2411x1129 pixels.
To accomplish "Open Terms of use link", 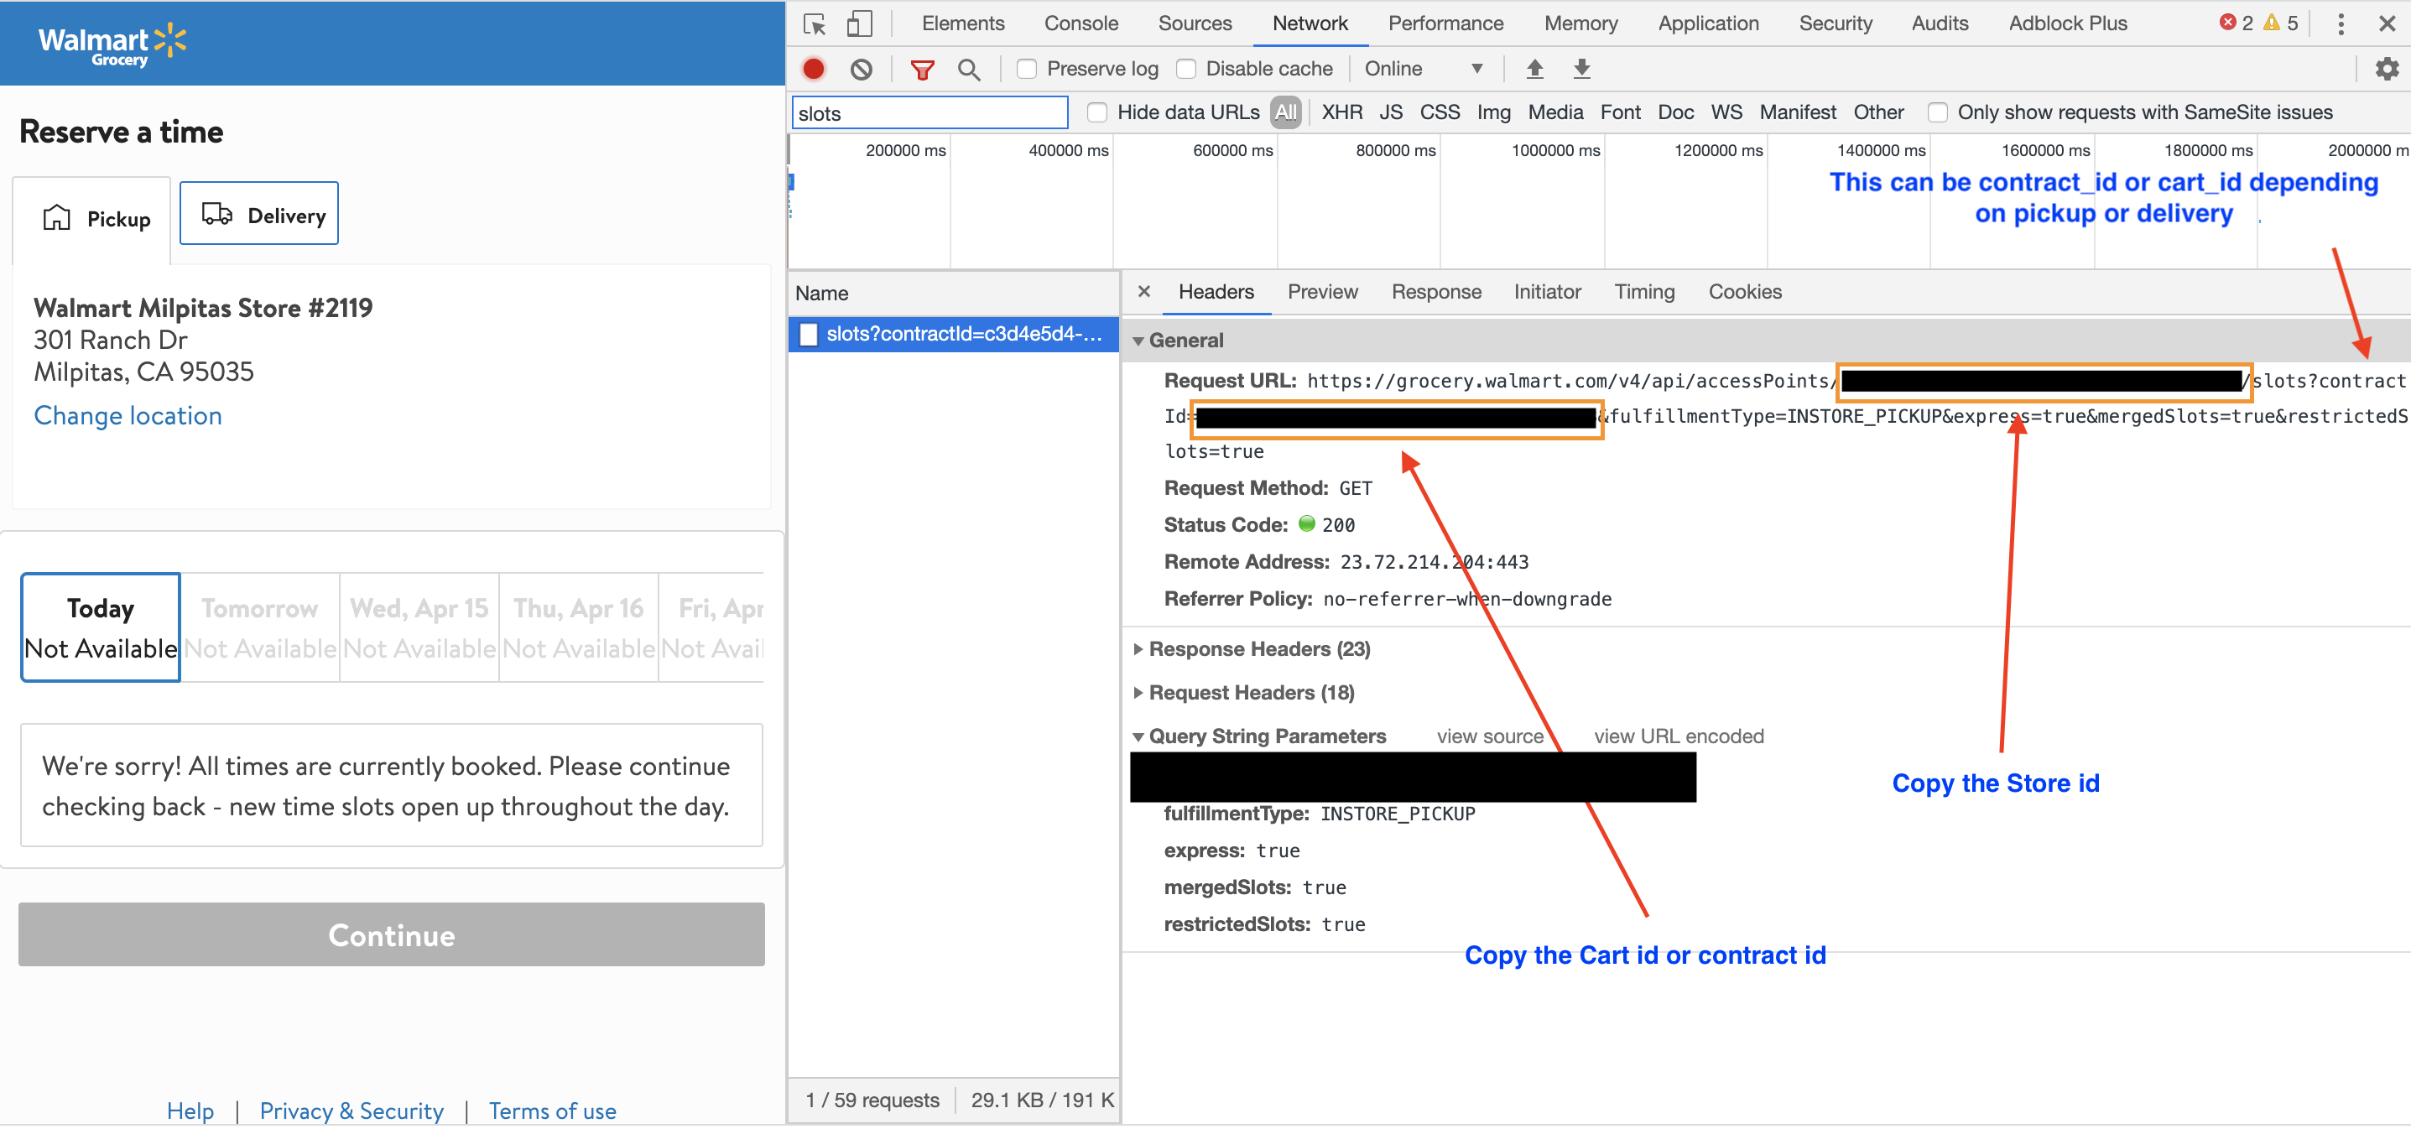I will coord(551,1111).
